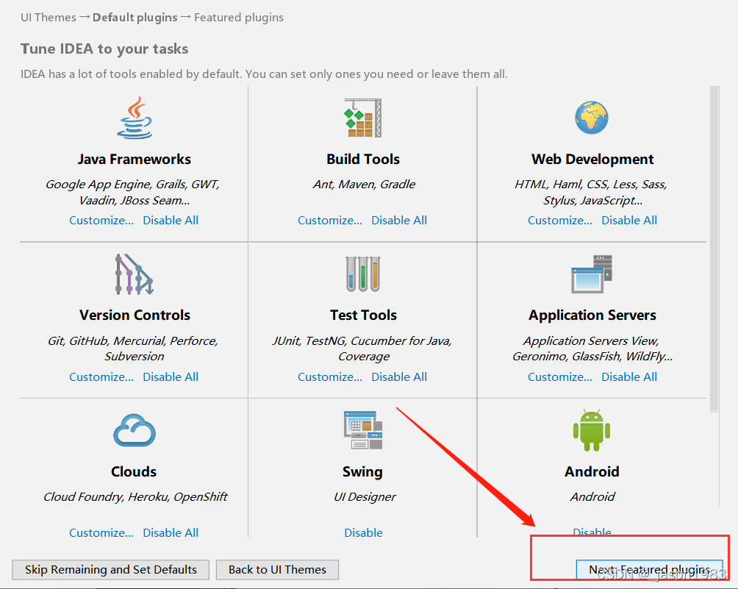Disable All Test Tools plugins
Viewport: 738px width, 589px height.
[399, 377]
